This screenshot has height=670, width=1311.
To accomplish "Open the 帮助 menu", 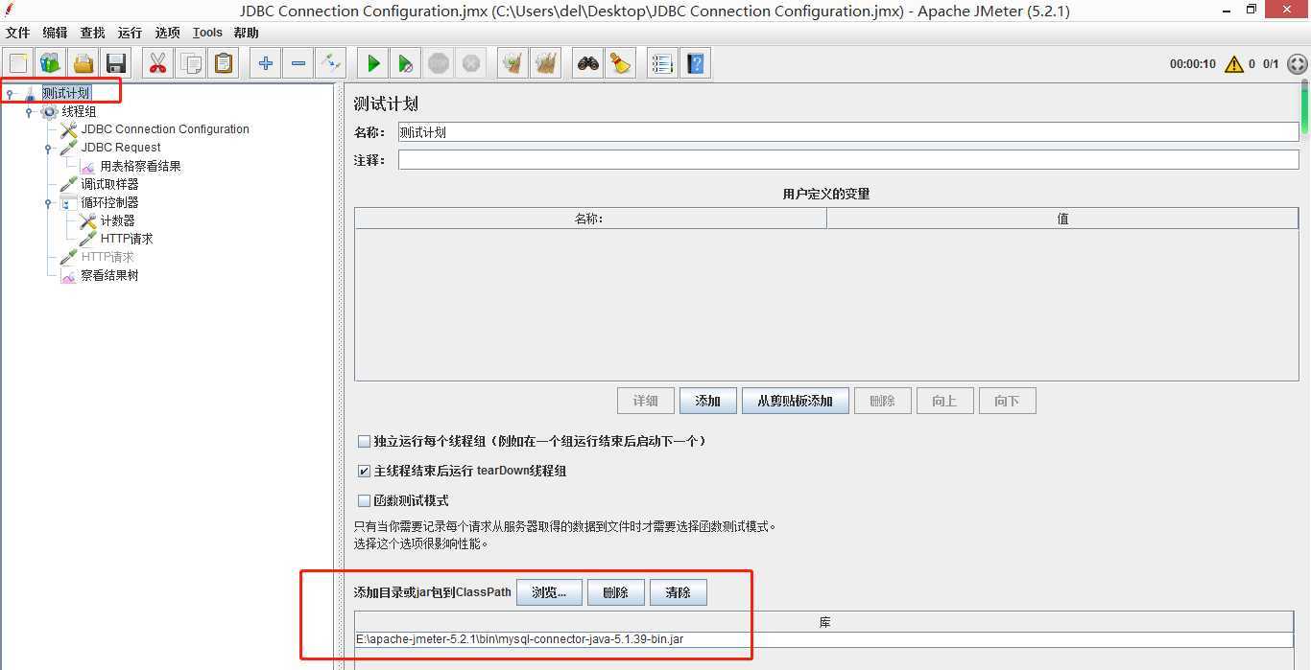I will click(246, 33).
